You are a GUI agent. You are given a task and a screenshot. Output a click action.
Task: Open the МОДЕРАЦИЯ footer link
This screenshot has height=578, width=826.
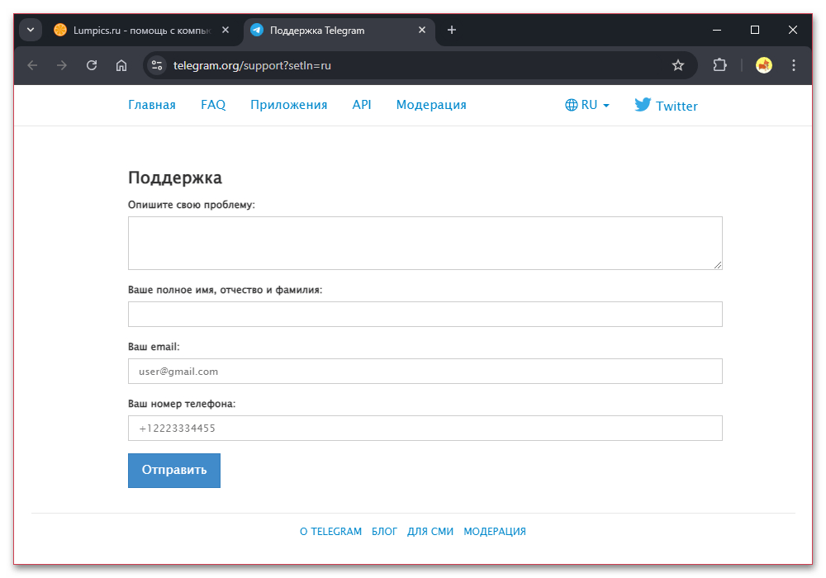tap(495, 532)
